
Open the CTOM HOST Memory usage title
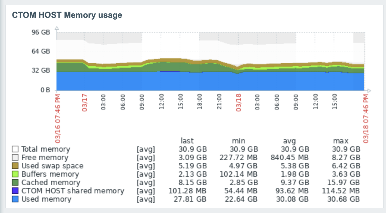[x=67, y=15]
